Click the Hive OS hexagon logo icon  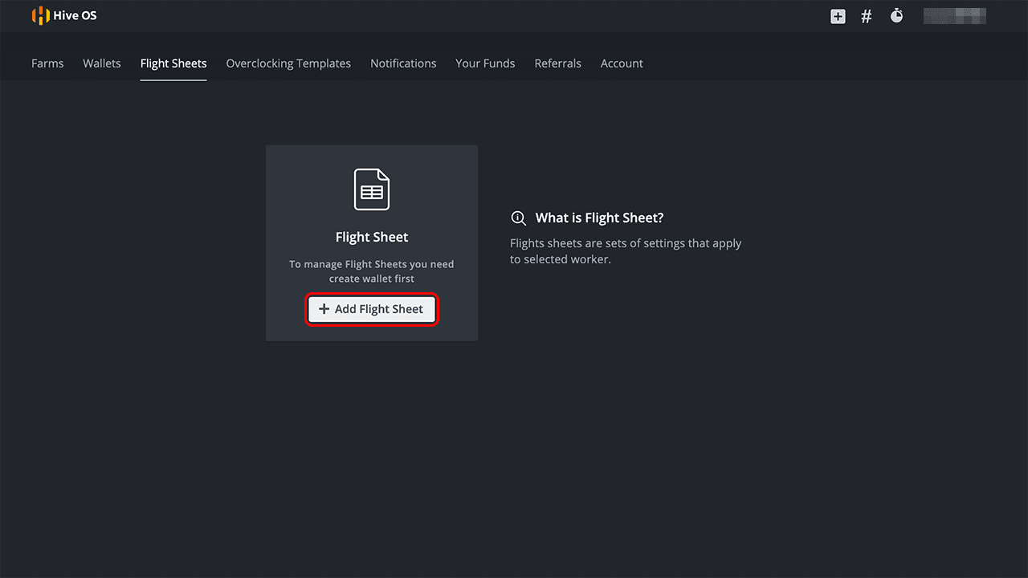40,15
